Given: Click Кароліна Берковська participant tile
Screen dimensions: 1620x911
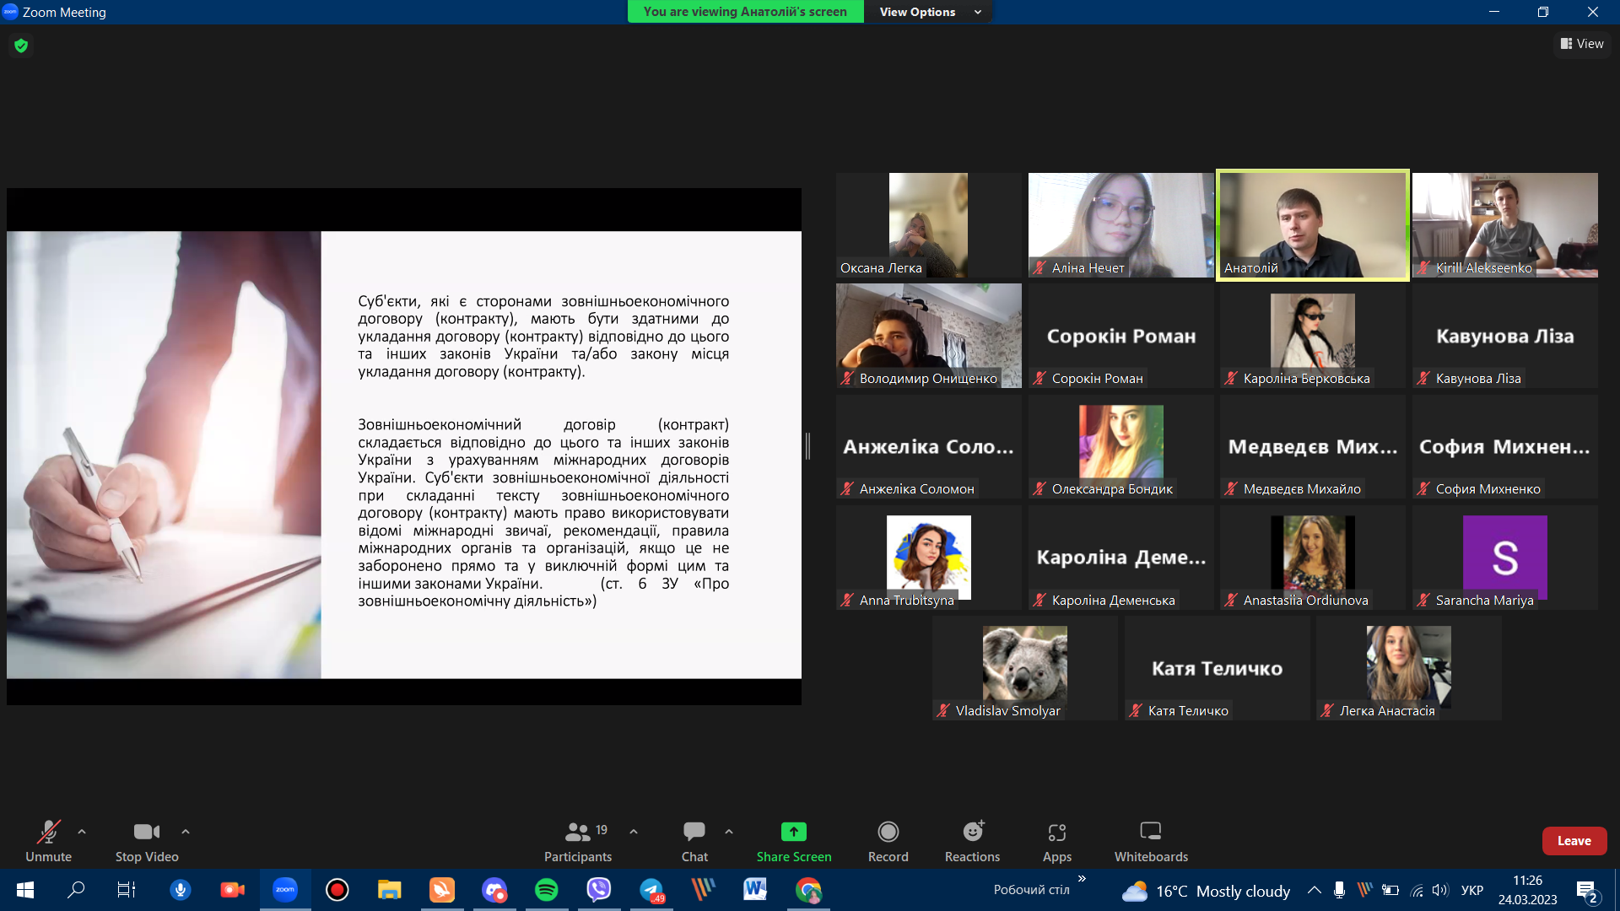Looking at the screenshot, I should coord(1313,336).
